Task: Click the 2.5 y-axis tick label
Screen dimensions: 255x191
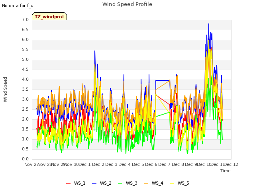Action: 25,109
